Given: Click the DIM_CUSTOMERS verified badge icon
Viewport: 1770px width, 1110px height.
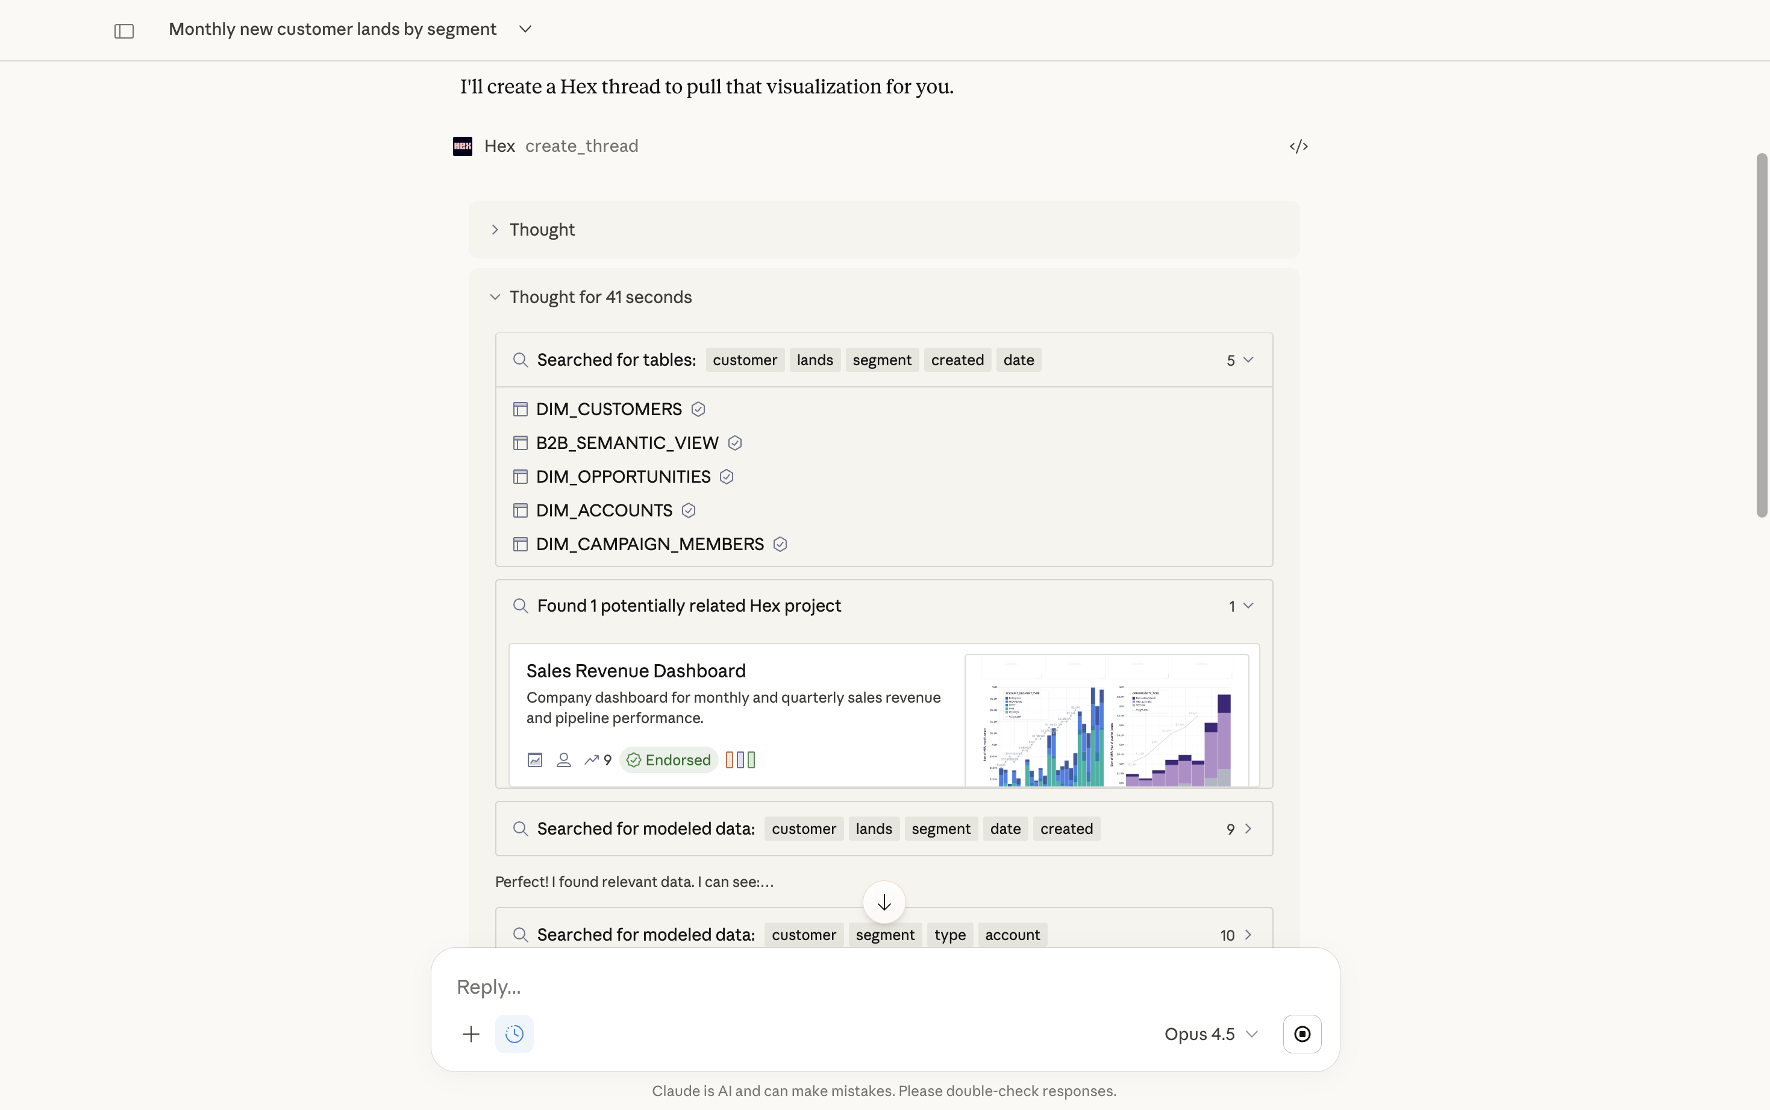Looking at the screenshot, I should point(698,410).
